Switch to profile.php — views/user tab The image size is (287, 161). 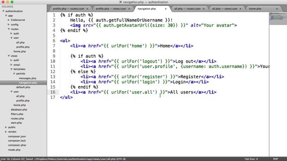111,8
